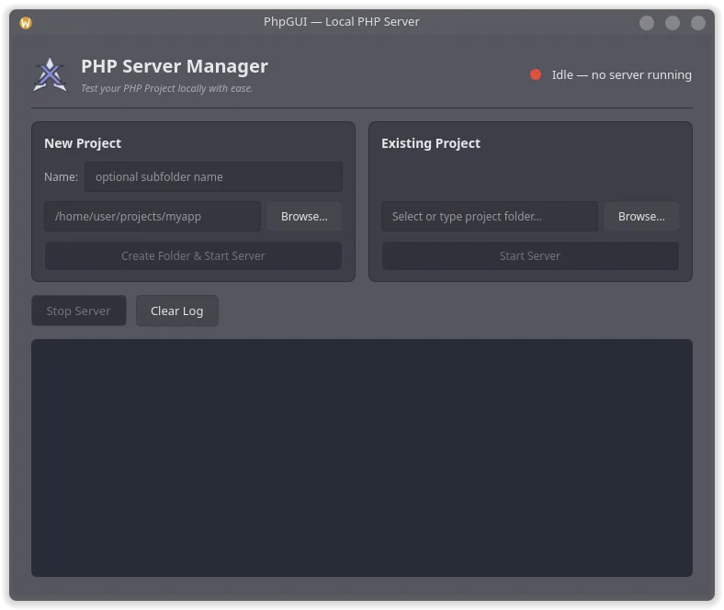
Task: Click the 'Idle — no server running' status text
Action: (x=621, y=74)
